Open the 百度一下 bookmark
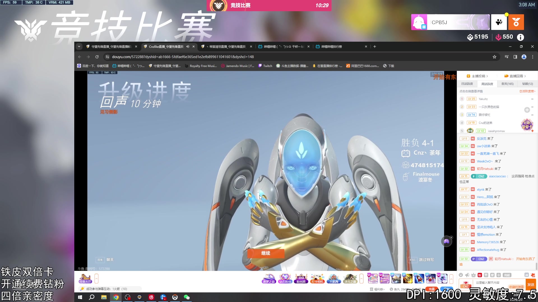 (93, 66)
